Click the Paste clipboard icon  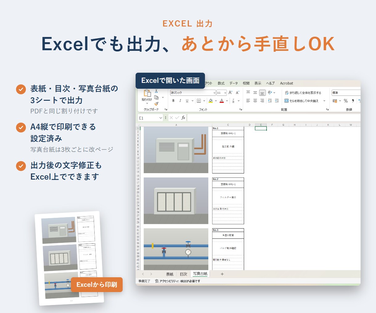click(147, 93)
